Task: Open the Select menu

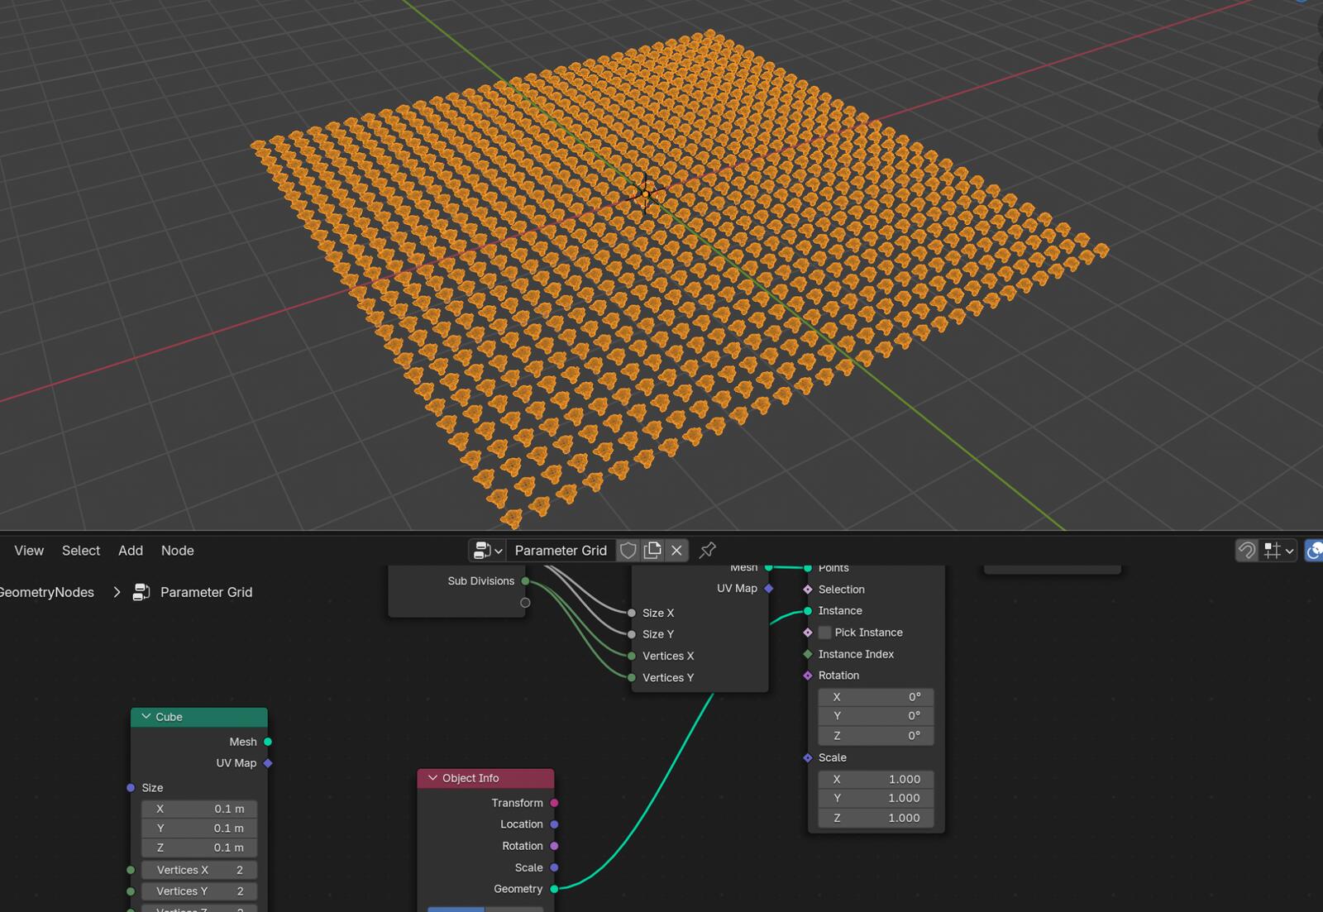Action: click(81, 551)
